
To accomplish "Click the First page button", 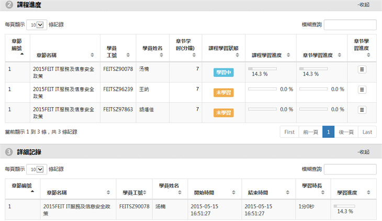I will (x=289, y=132).
